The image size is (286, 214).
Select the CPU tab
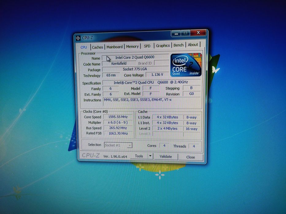(x=84, y=47)
